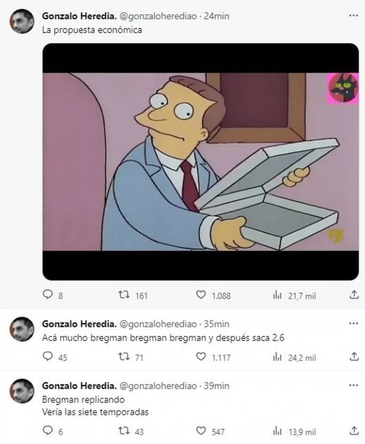This screenshot has height=444, width=365.
Task: Click the profile avatar on the 39min tweet
Action: pyautogui.click(x=22, y=393)
